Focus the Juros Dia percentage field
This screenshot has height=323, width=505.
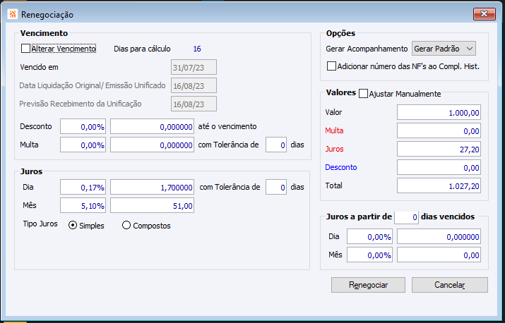(83, 188)
